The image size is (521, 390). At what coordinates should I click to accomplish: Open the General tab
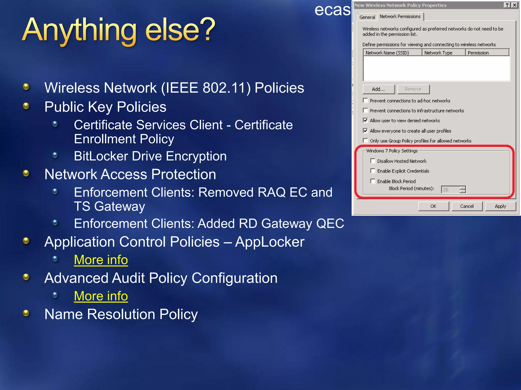click(x=367, y=17)
